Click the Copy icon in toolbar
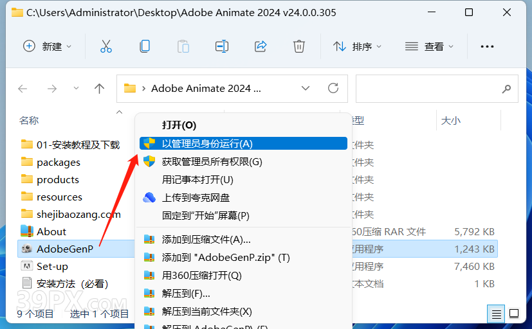The height and width of the screenshot is (329, 532). pyautogui.click(x=145, y=46)
